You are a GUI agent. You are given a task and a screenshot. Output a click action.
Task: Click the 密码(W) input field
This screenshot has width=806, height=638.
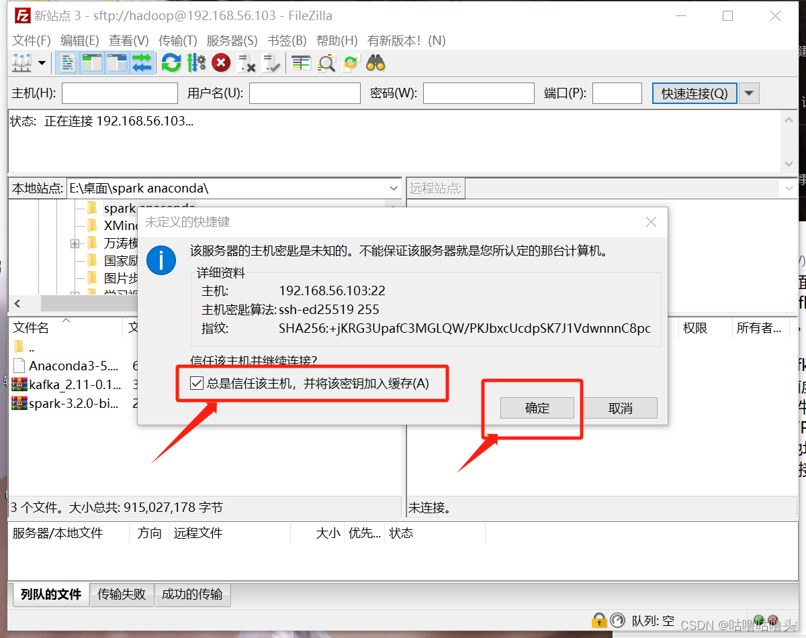[479, 93]
